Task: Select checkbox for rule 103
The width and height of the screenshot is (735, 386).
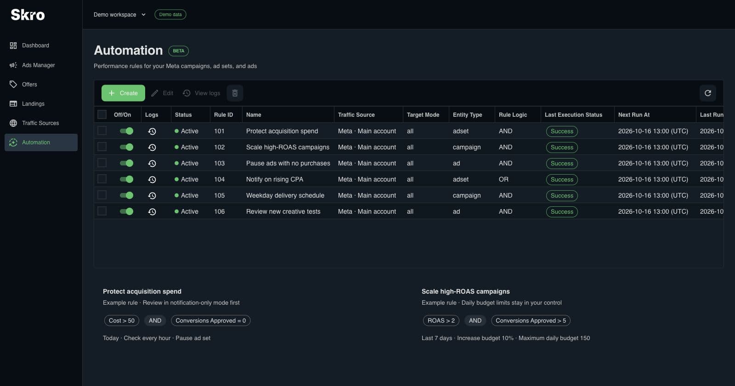Action: [102, 163]
